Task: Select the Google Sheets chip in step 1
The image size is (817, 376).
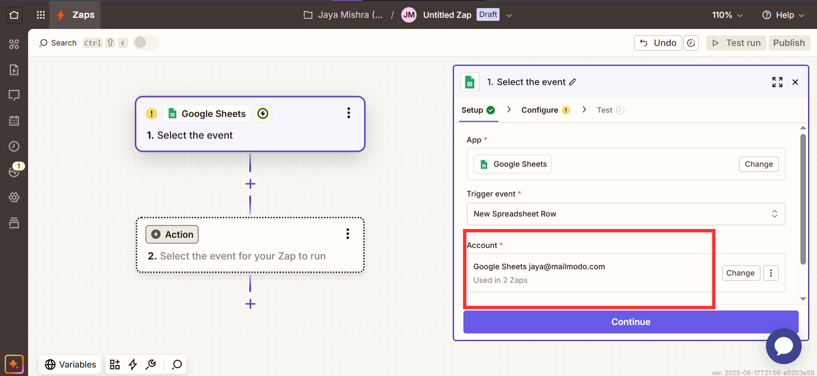Action: (207, 114)
